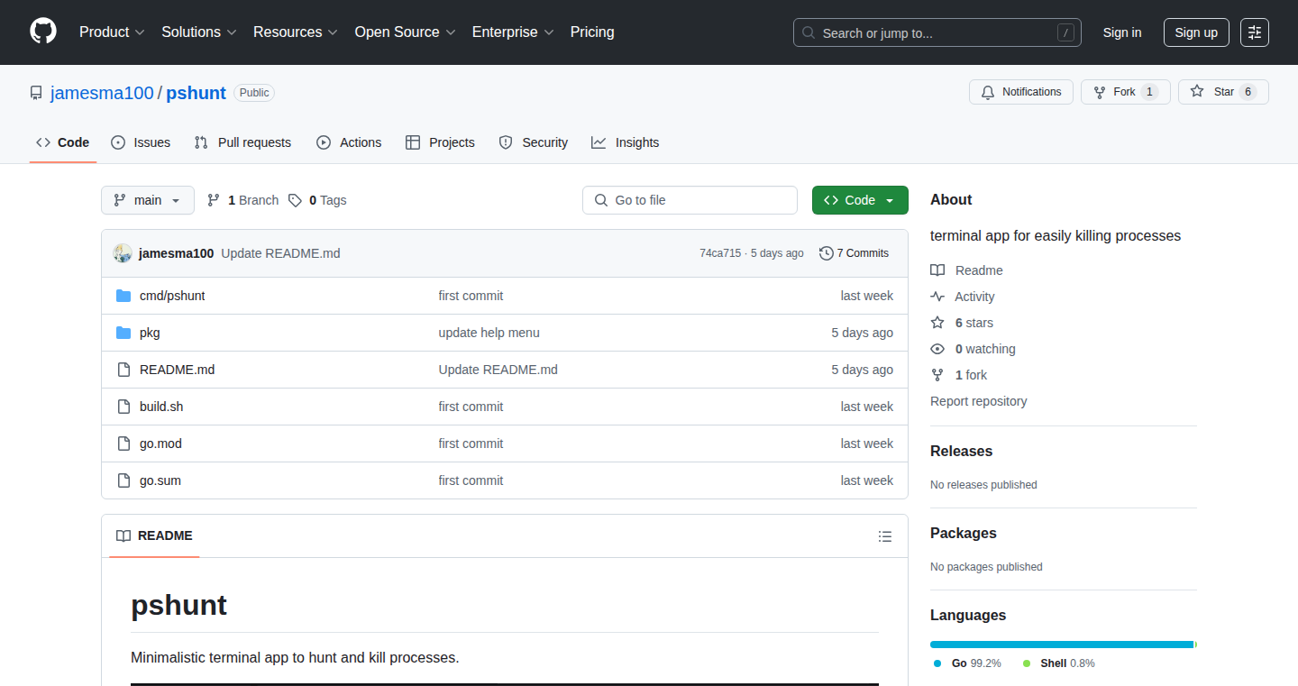Focus the Search or jump to field
This screenshot has width=1298, height=686.
(937, 32)
